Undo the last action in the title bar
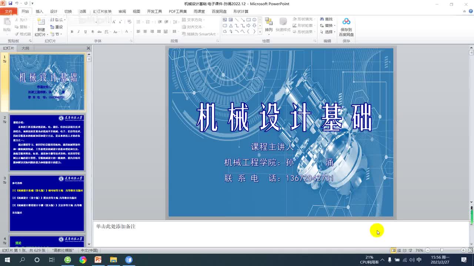 click(16, 4)
